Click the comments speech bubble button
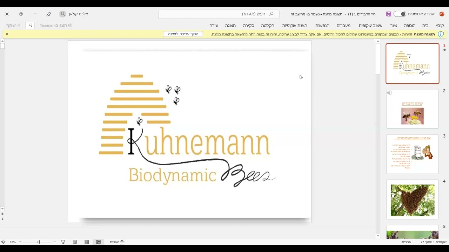The height and width of the screenshot is (252, 449). pyautogui.click(x=31, y=26)
